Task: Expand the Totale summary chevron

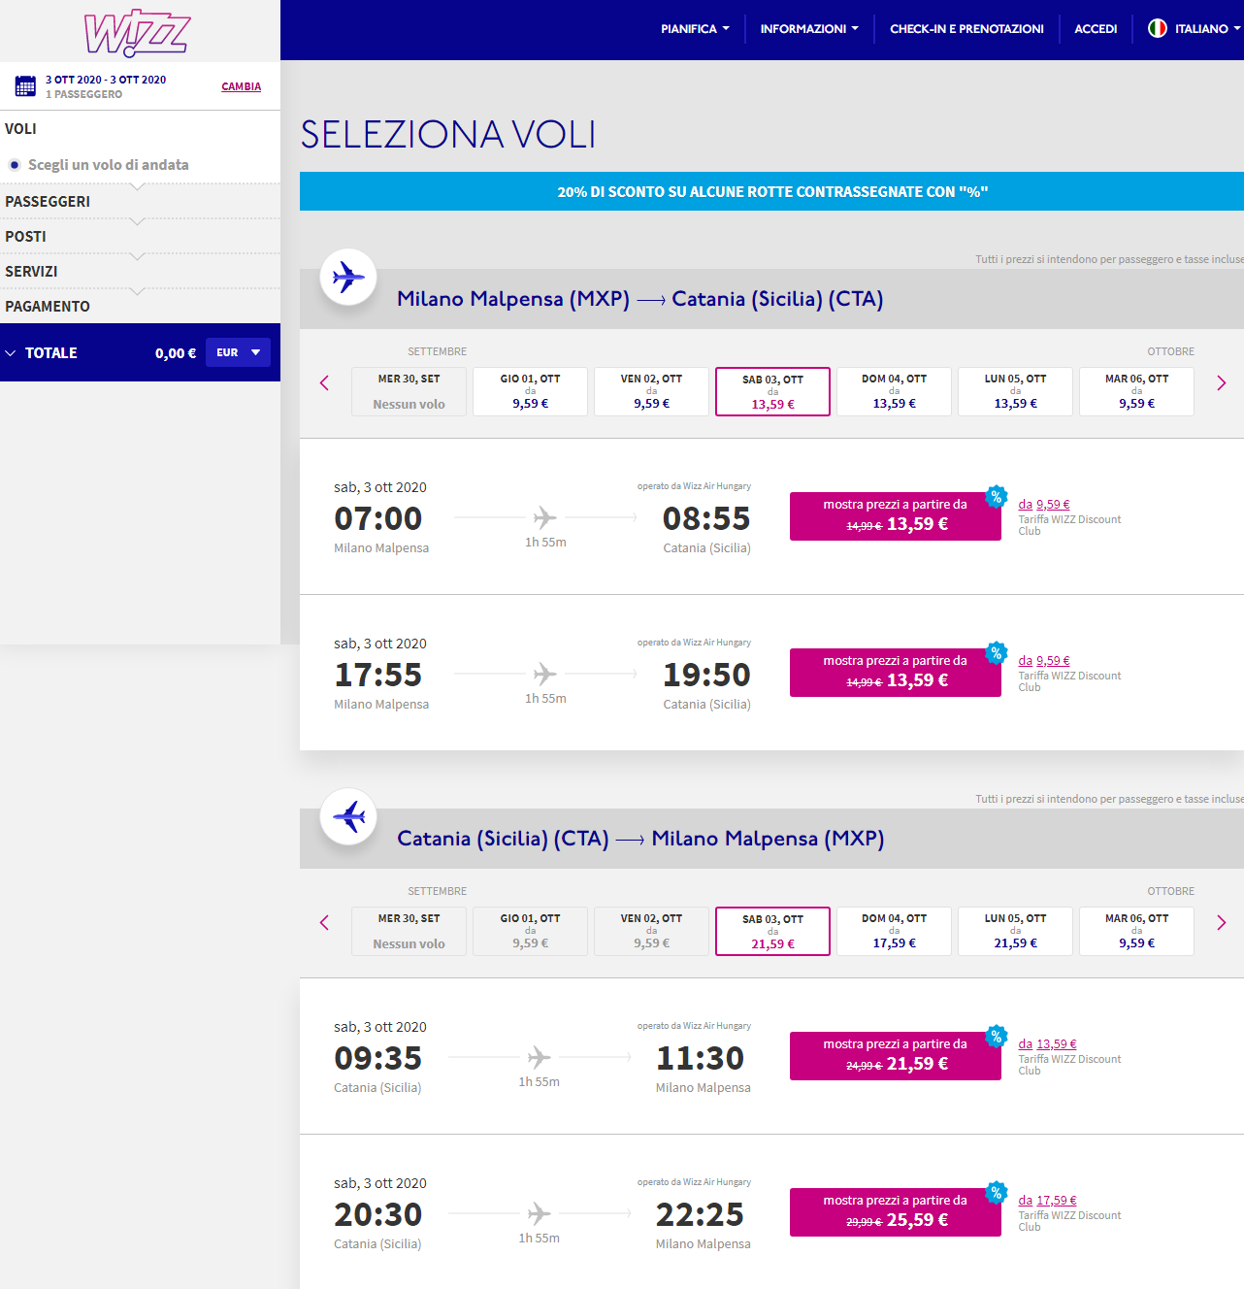Action: (x=11, y=353)
